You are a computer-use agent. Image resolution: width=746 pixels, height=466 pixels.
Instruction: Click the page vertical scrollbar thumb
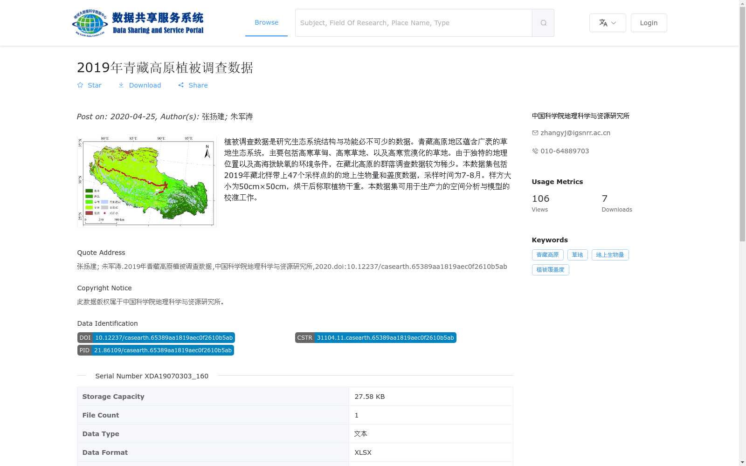742,124
